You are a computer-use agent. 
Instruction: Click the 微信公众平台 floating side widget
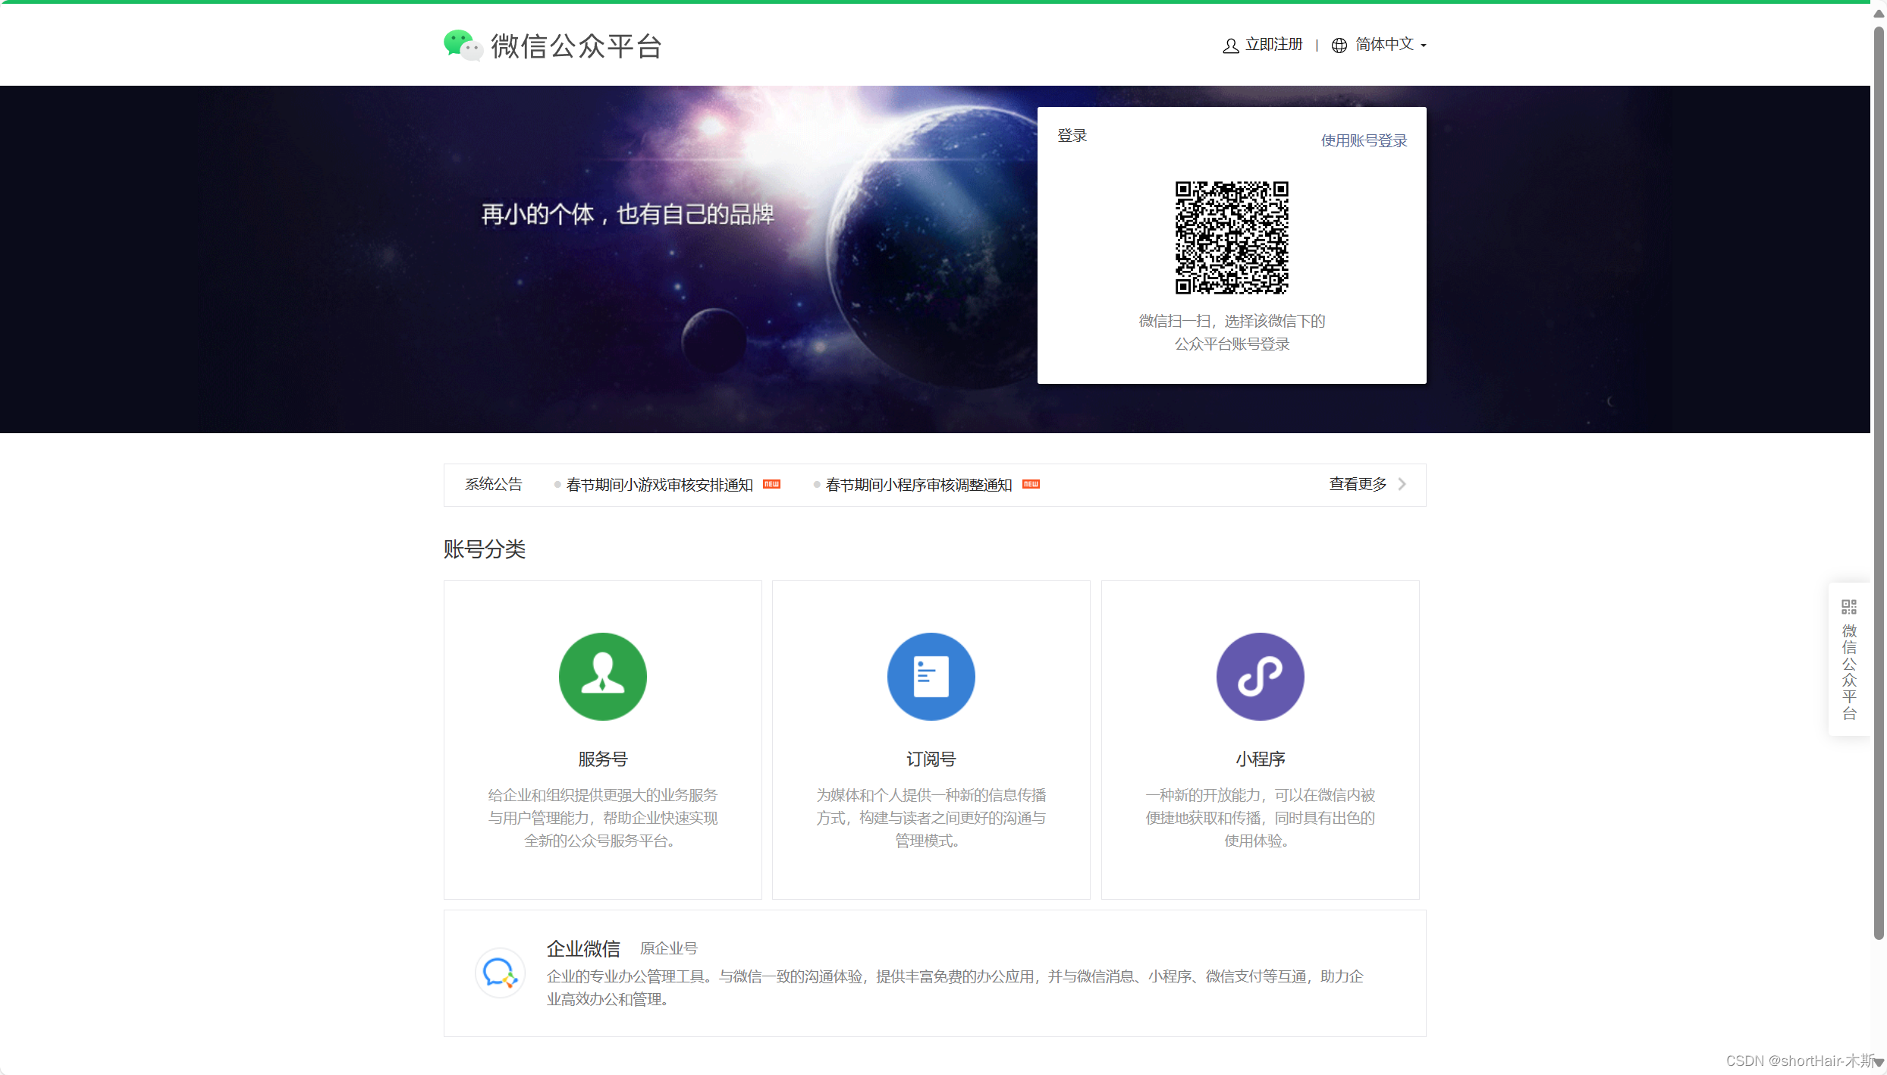click(x=1848, y=671)
